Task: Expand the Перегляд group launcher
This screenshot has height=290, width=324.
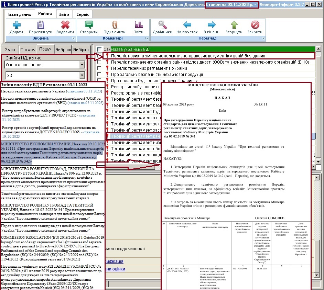Action: pos(263,38)
